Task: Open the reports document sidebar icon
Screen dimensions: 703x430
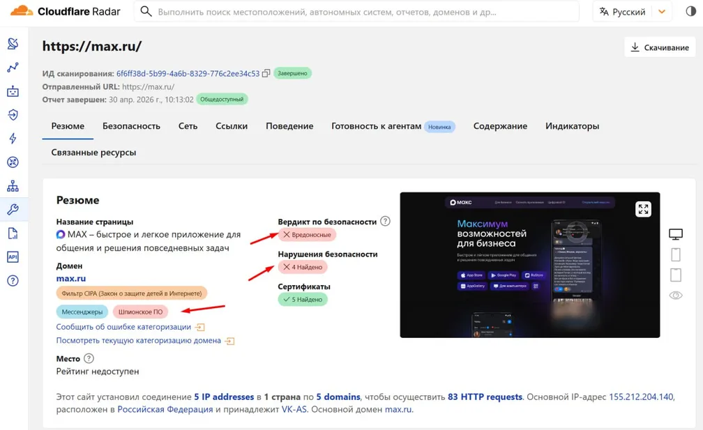Action: coord(13,233)
